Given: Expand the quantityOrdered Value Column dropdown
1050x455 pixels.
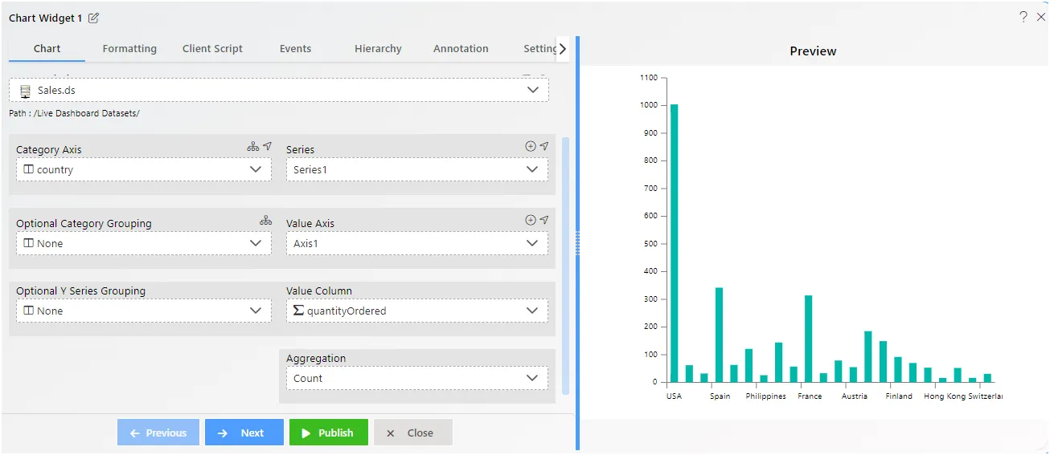Looking at the screenshot, I should pos(417,311).
